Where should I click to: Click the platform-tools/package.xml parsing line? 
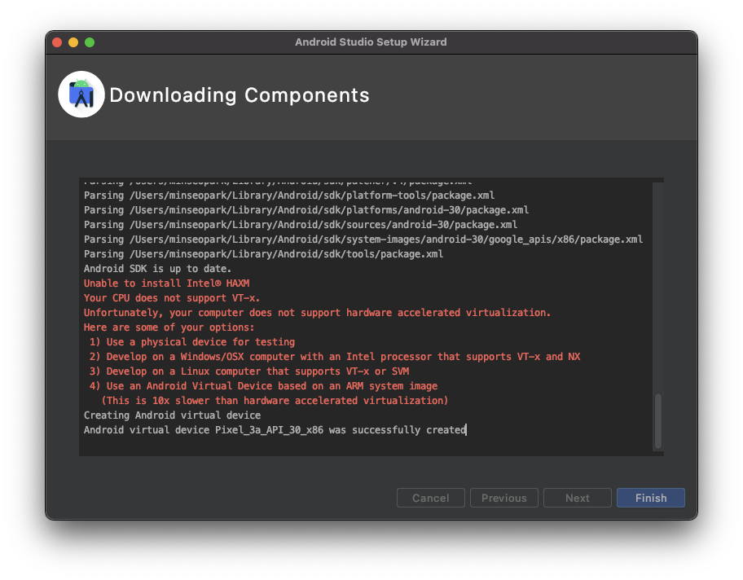(x=289, y=196)
